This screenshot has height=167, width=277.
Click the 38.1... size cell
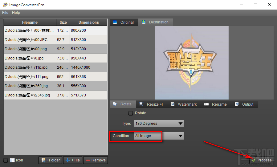click(x=63, y=86)
